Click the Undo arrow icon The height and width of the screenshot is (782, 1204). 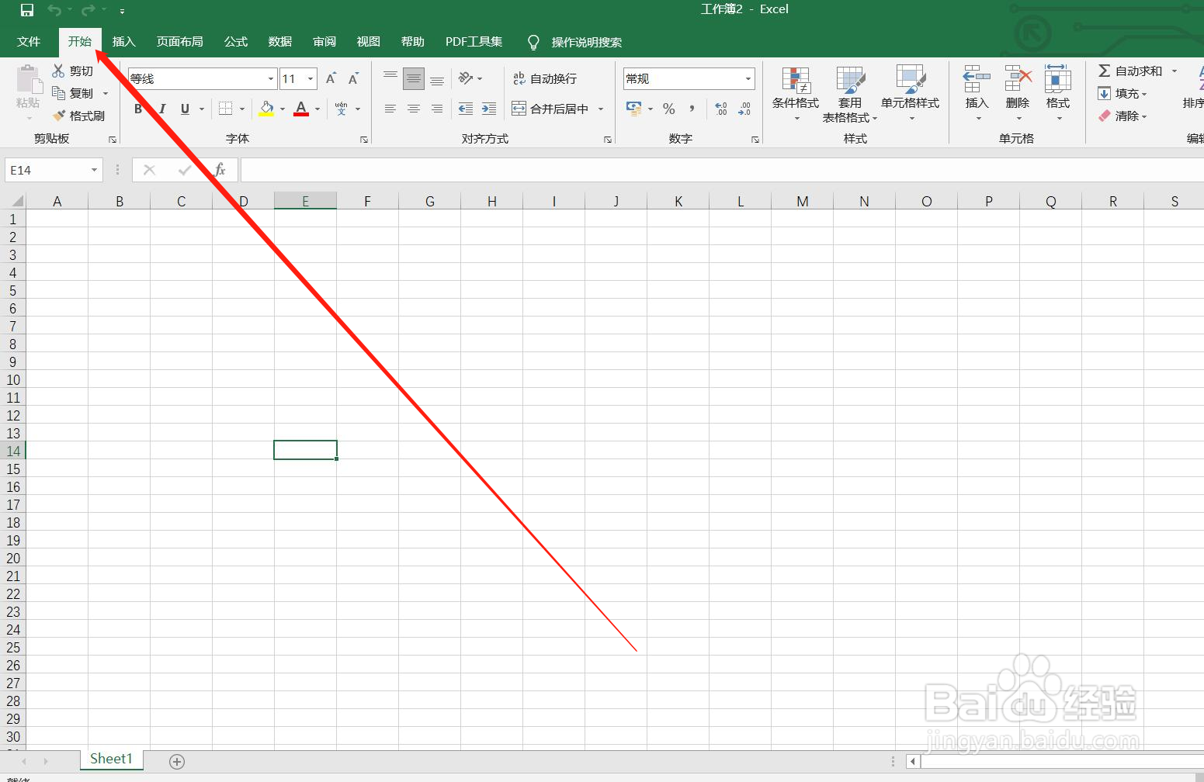point(54,10)
